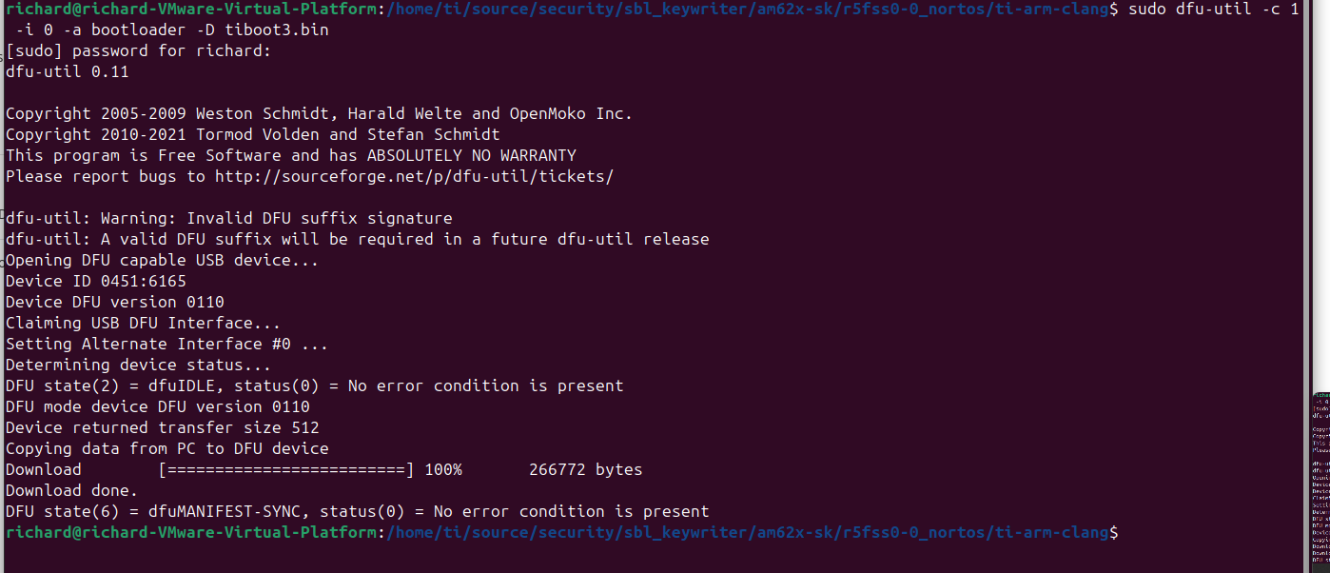The image size is (1330, 573).
Task: Click the 'Setting Alternate Interface #0' line
Action: [166, 345]
